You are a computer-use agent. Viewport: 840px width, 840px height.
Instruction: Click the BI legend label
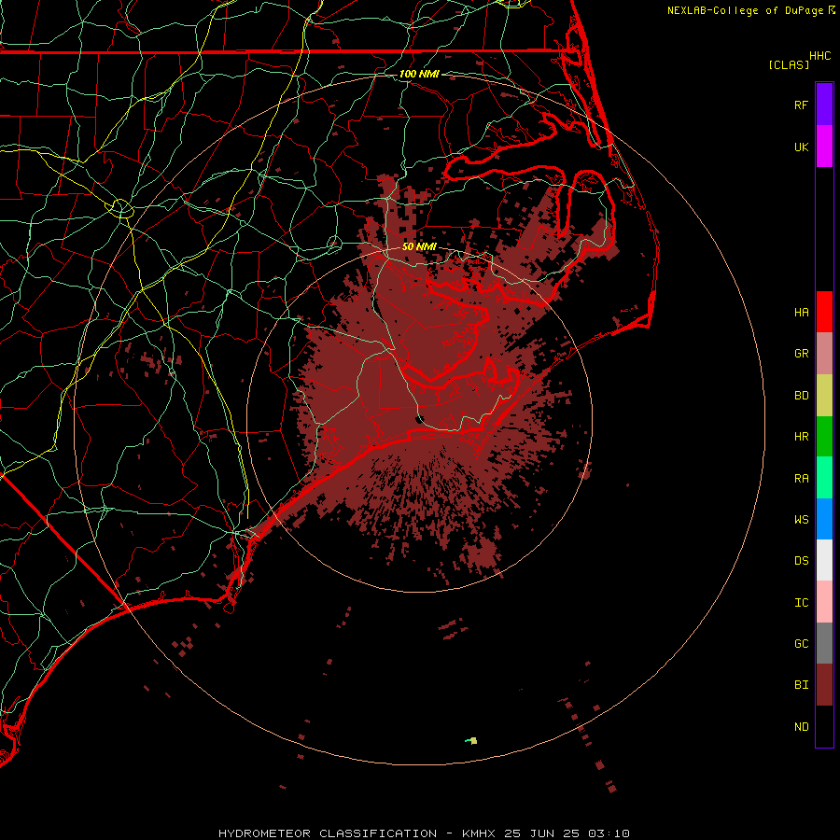tap(801, 685)
